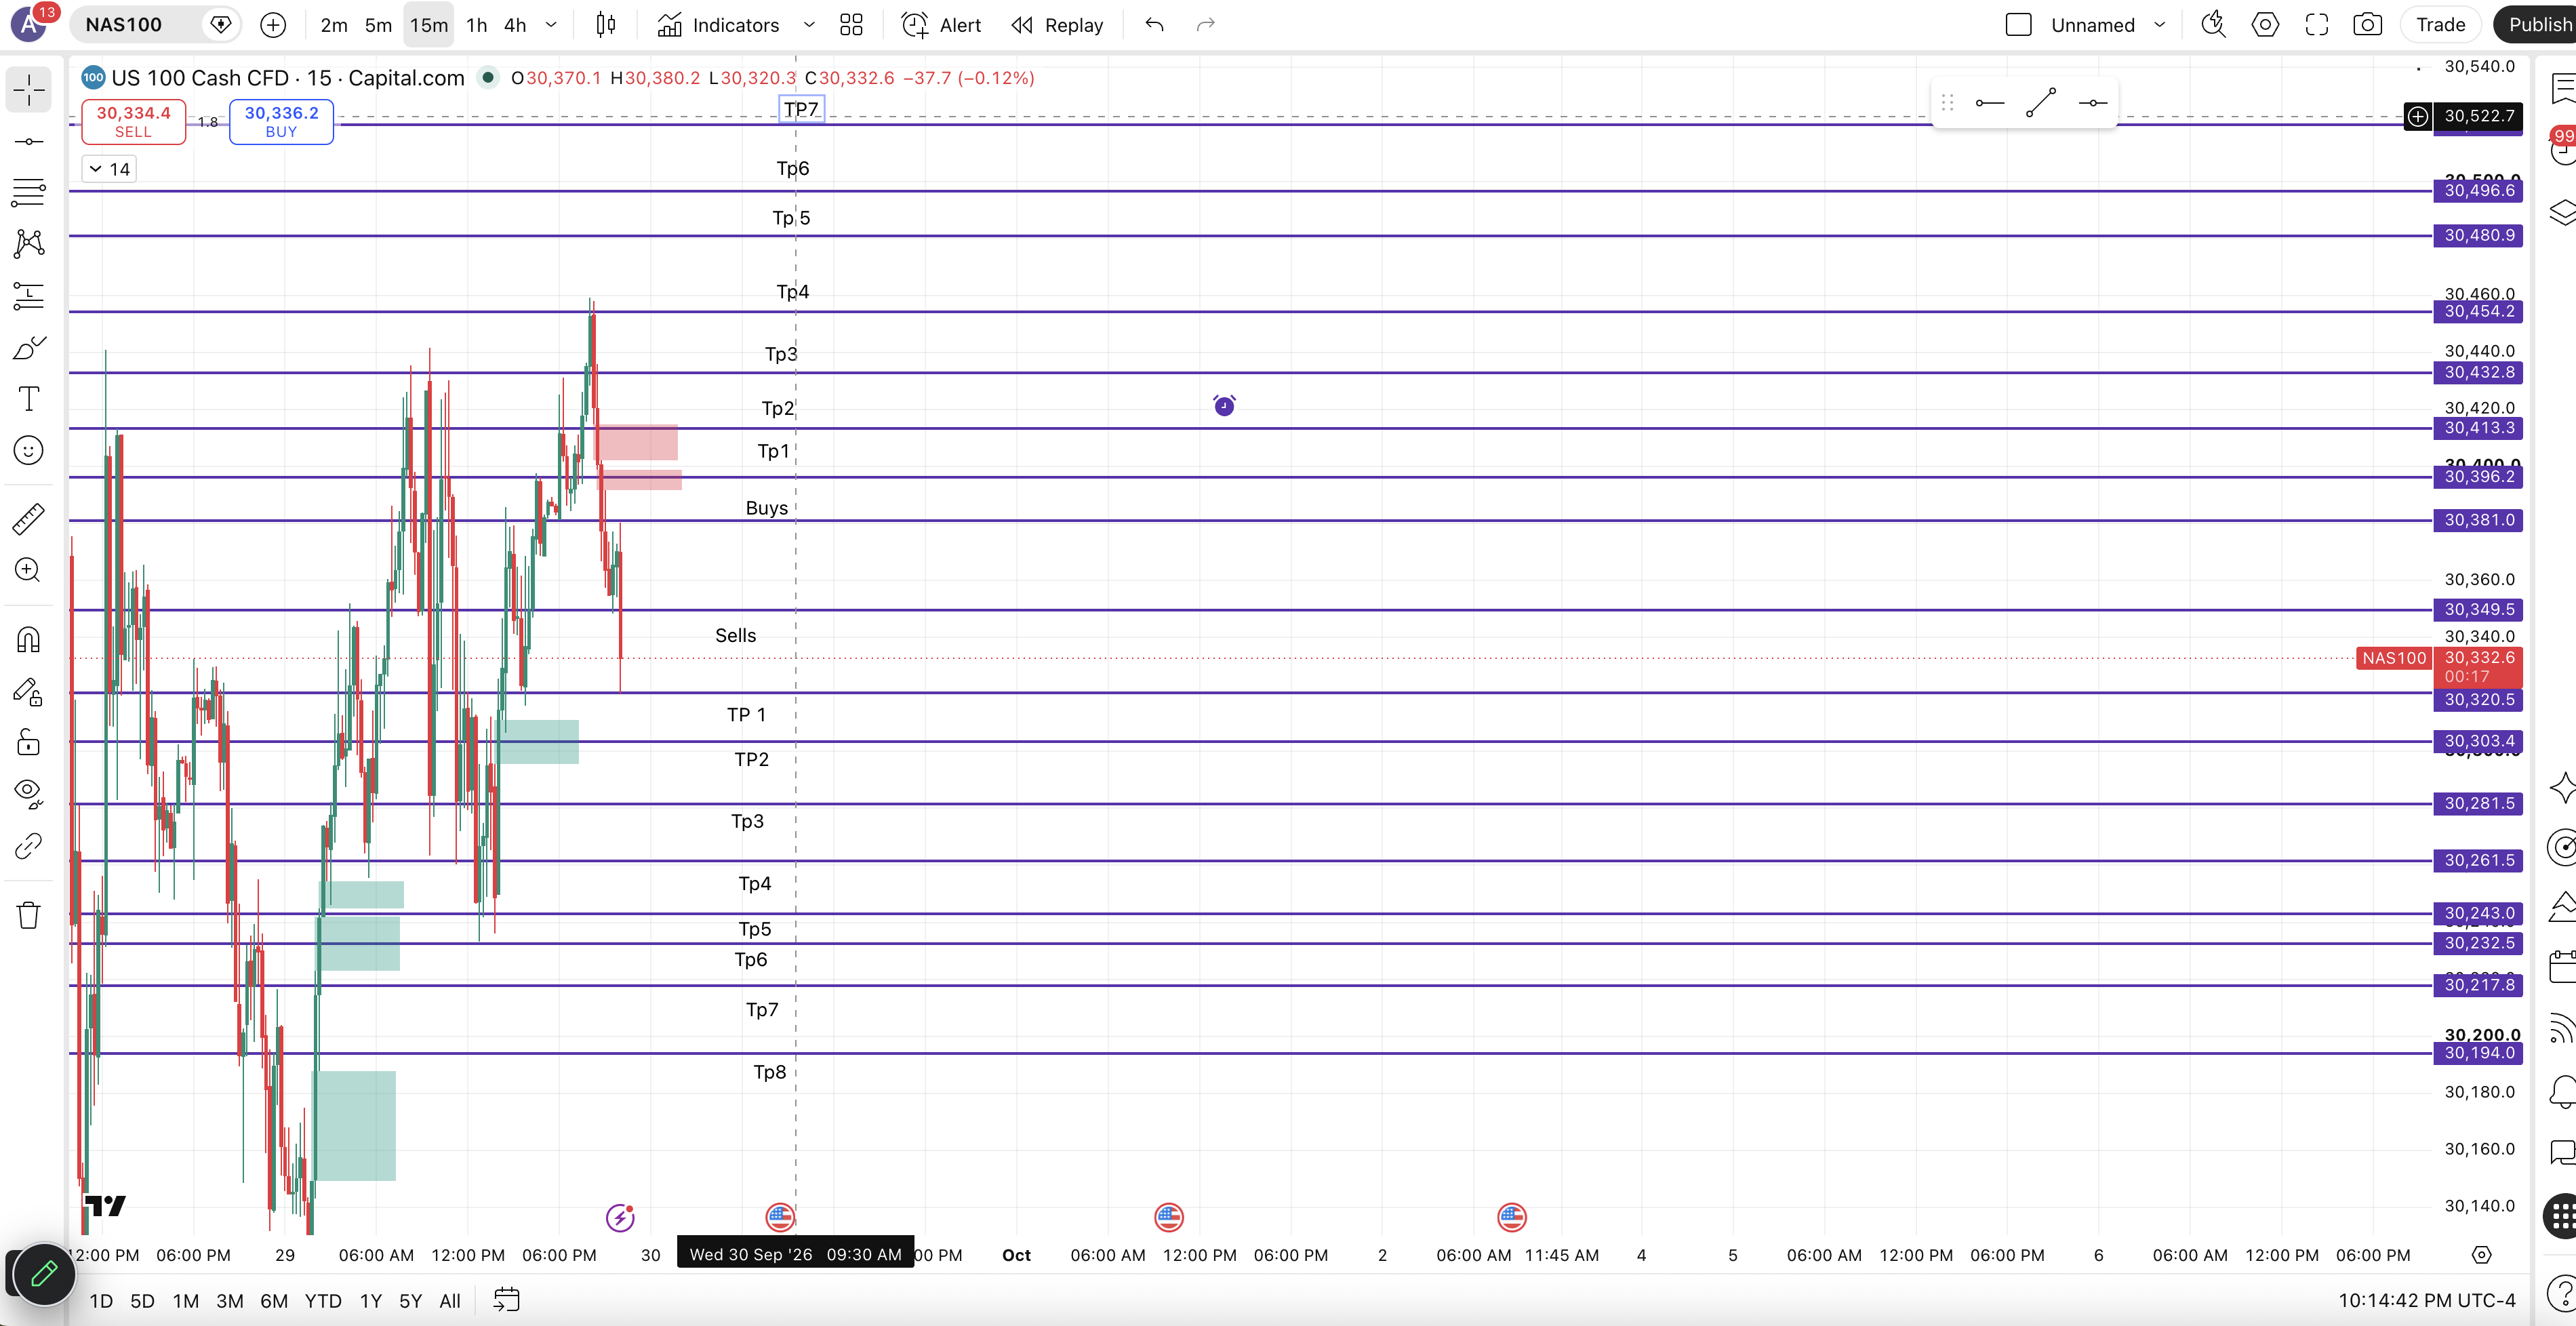This screenshot has height=1326, width=2576.
Task: Toggle the layout name checkbox
Action: point(2019,25)
